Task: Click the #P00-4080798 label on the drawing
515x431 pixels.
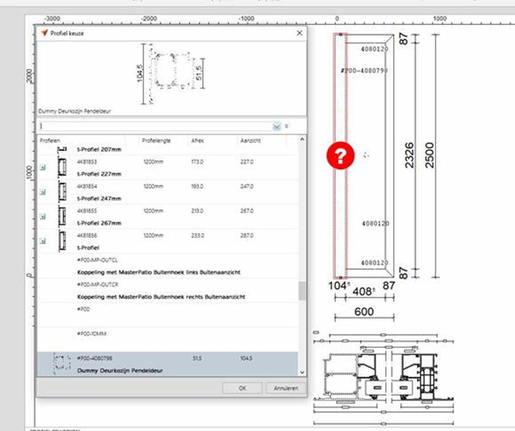Action: tap(364, 70)
